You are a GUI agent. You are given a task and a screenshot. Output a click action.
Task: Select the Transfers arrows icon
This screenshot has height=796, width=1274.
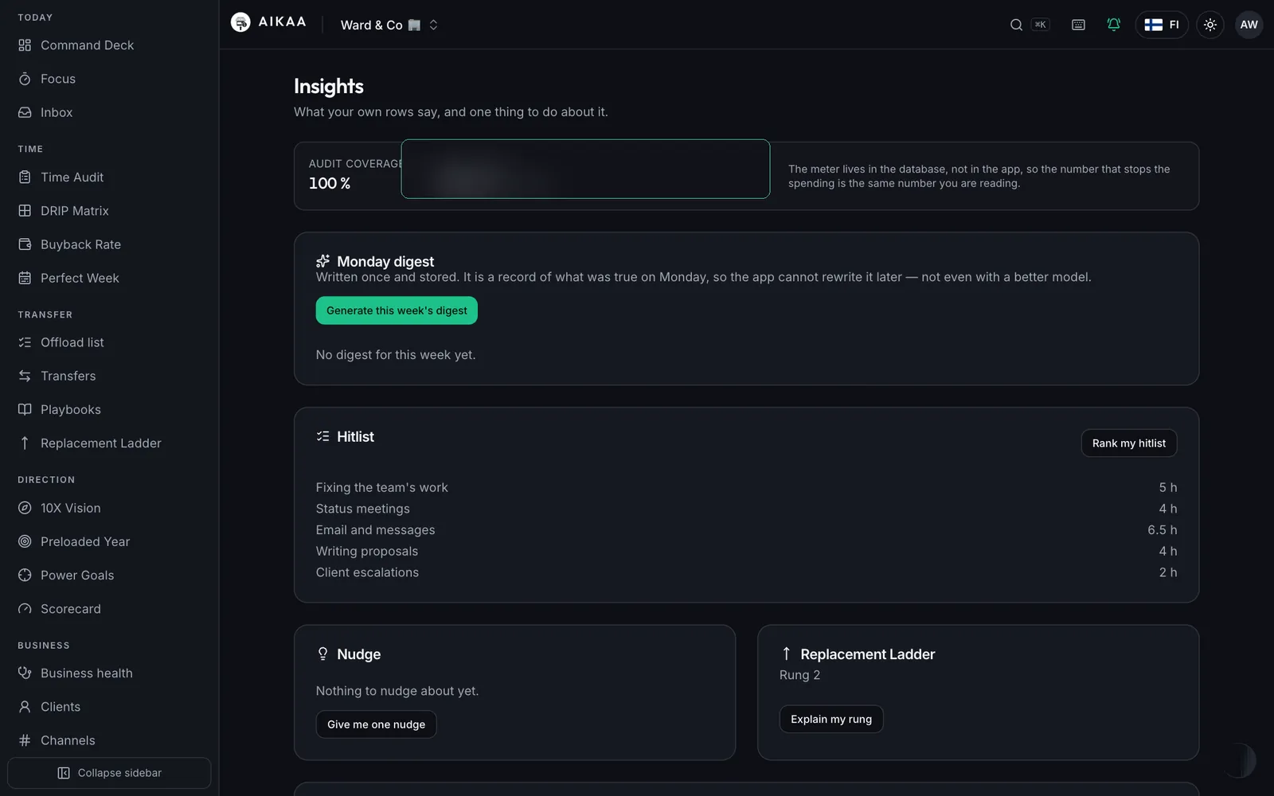click(x=25, y=376)
